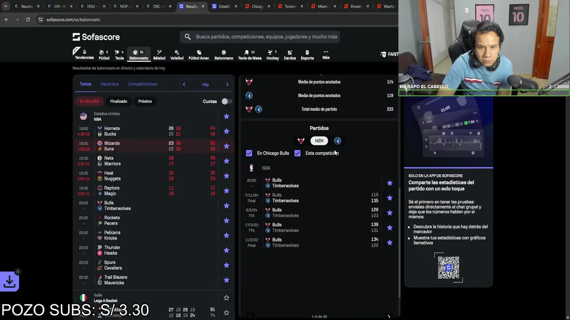Open the Balonmano sport icon
Image resolution: width=570 pixels, height=320 pixels.
(x=224, y=55)
